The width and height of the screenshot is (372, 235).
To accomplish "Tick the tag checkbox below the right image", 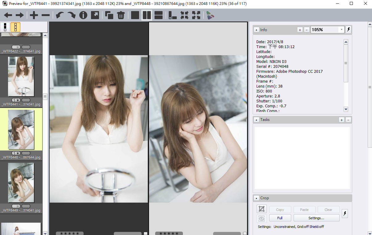I will click(x=245, y=233).
